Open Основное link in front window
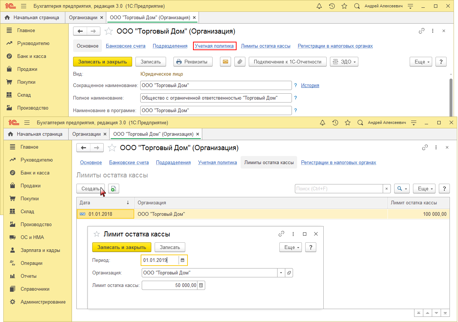The width and height of the screenshot is (458, 322). pyautogui.click(x=91, y=162)
